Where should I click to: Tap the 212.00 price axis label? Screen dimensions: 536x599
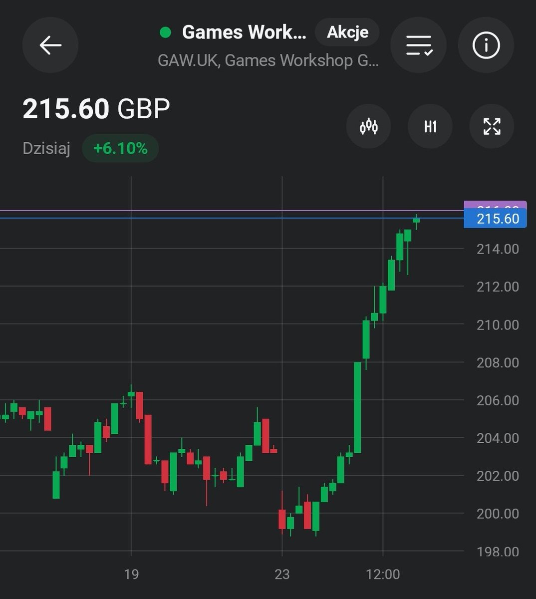click(x=498, y=287)
